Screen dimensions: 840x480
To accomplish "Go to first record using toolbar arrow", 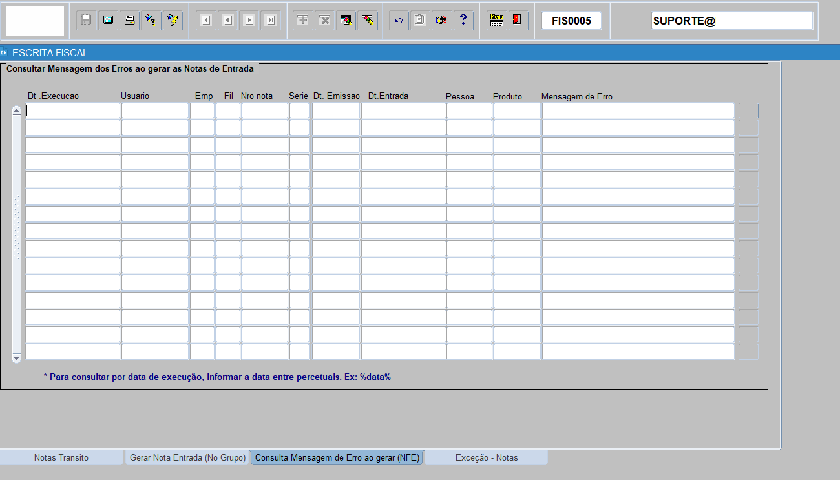I will [x=205, y=20].
